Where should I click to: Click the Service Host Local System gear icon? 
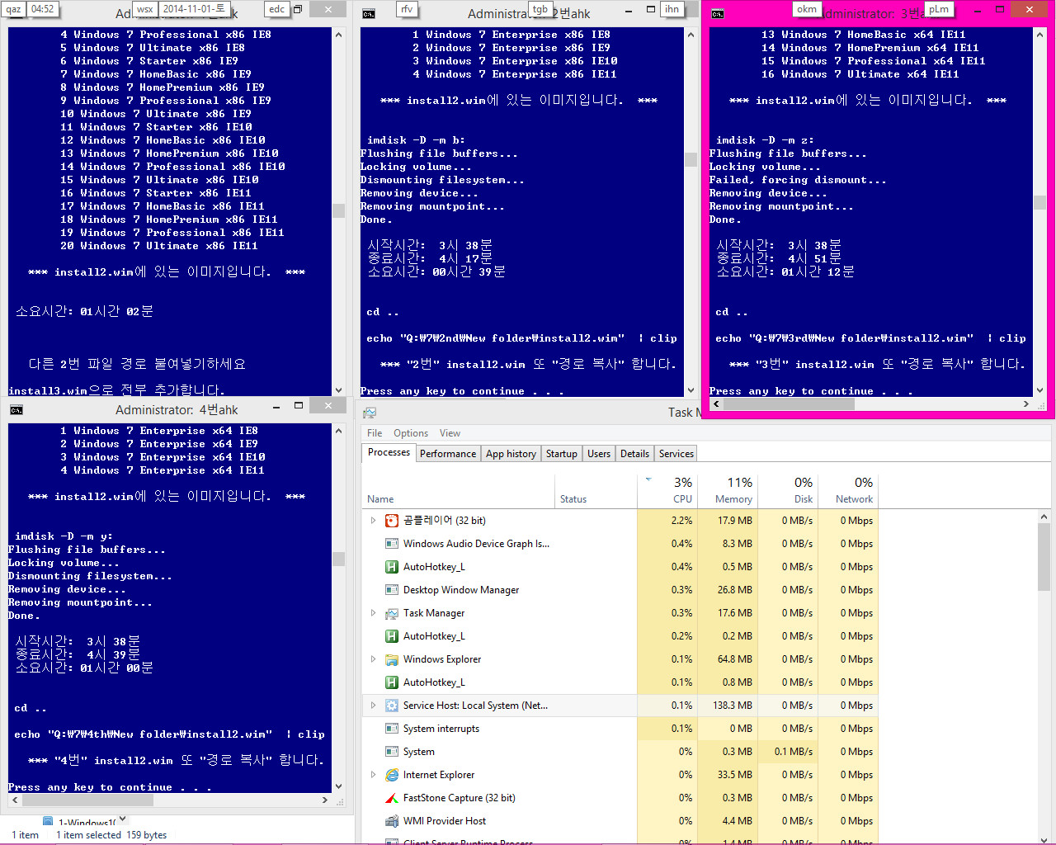393,706
